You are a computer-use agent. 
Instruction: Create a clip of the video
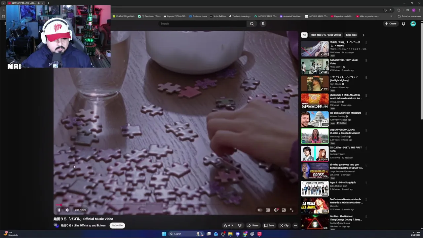284,225
